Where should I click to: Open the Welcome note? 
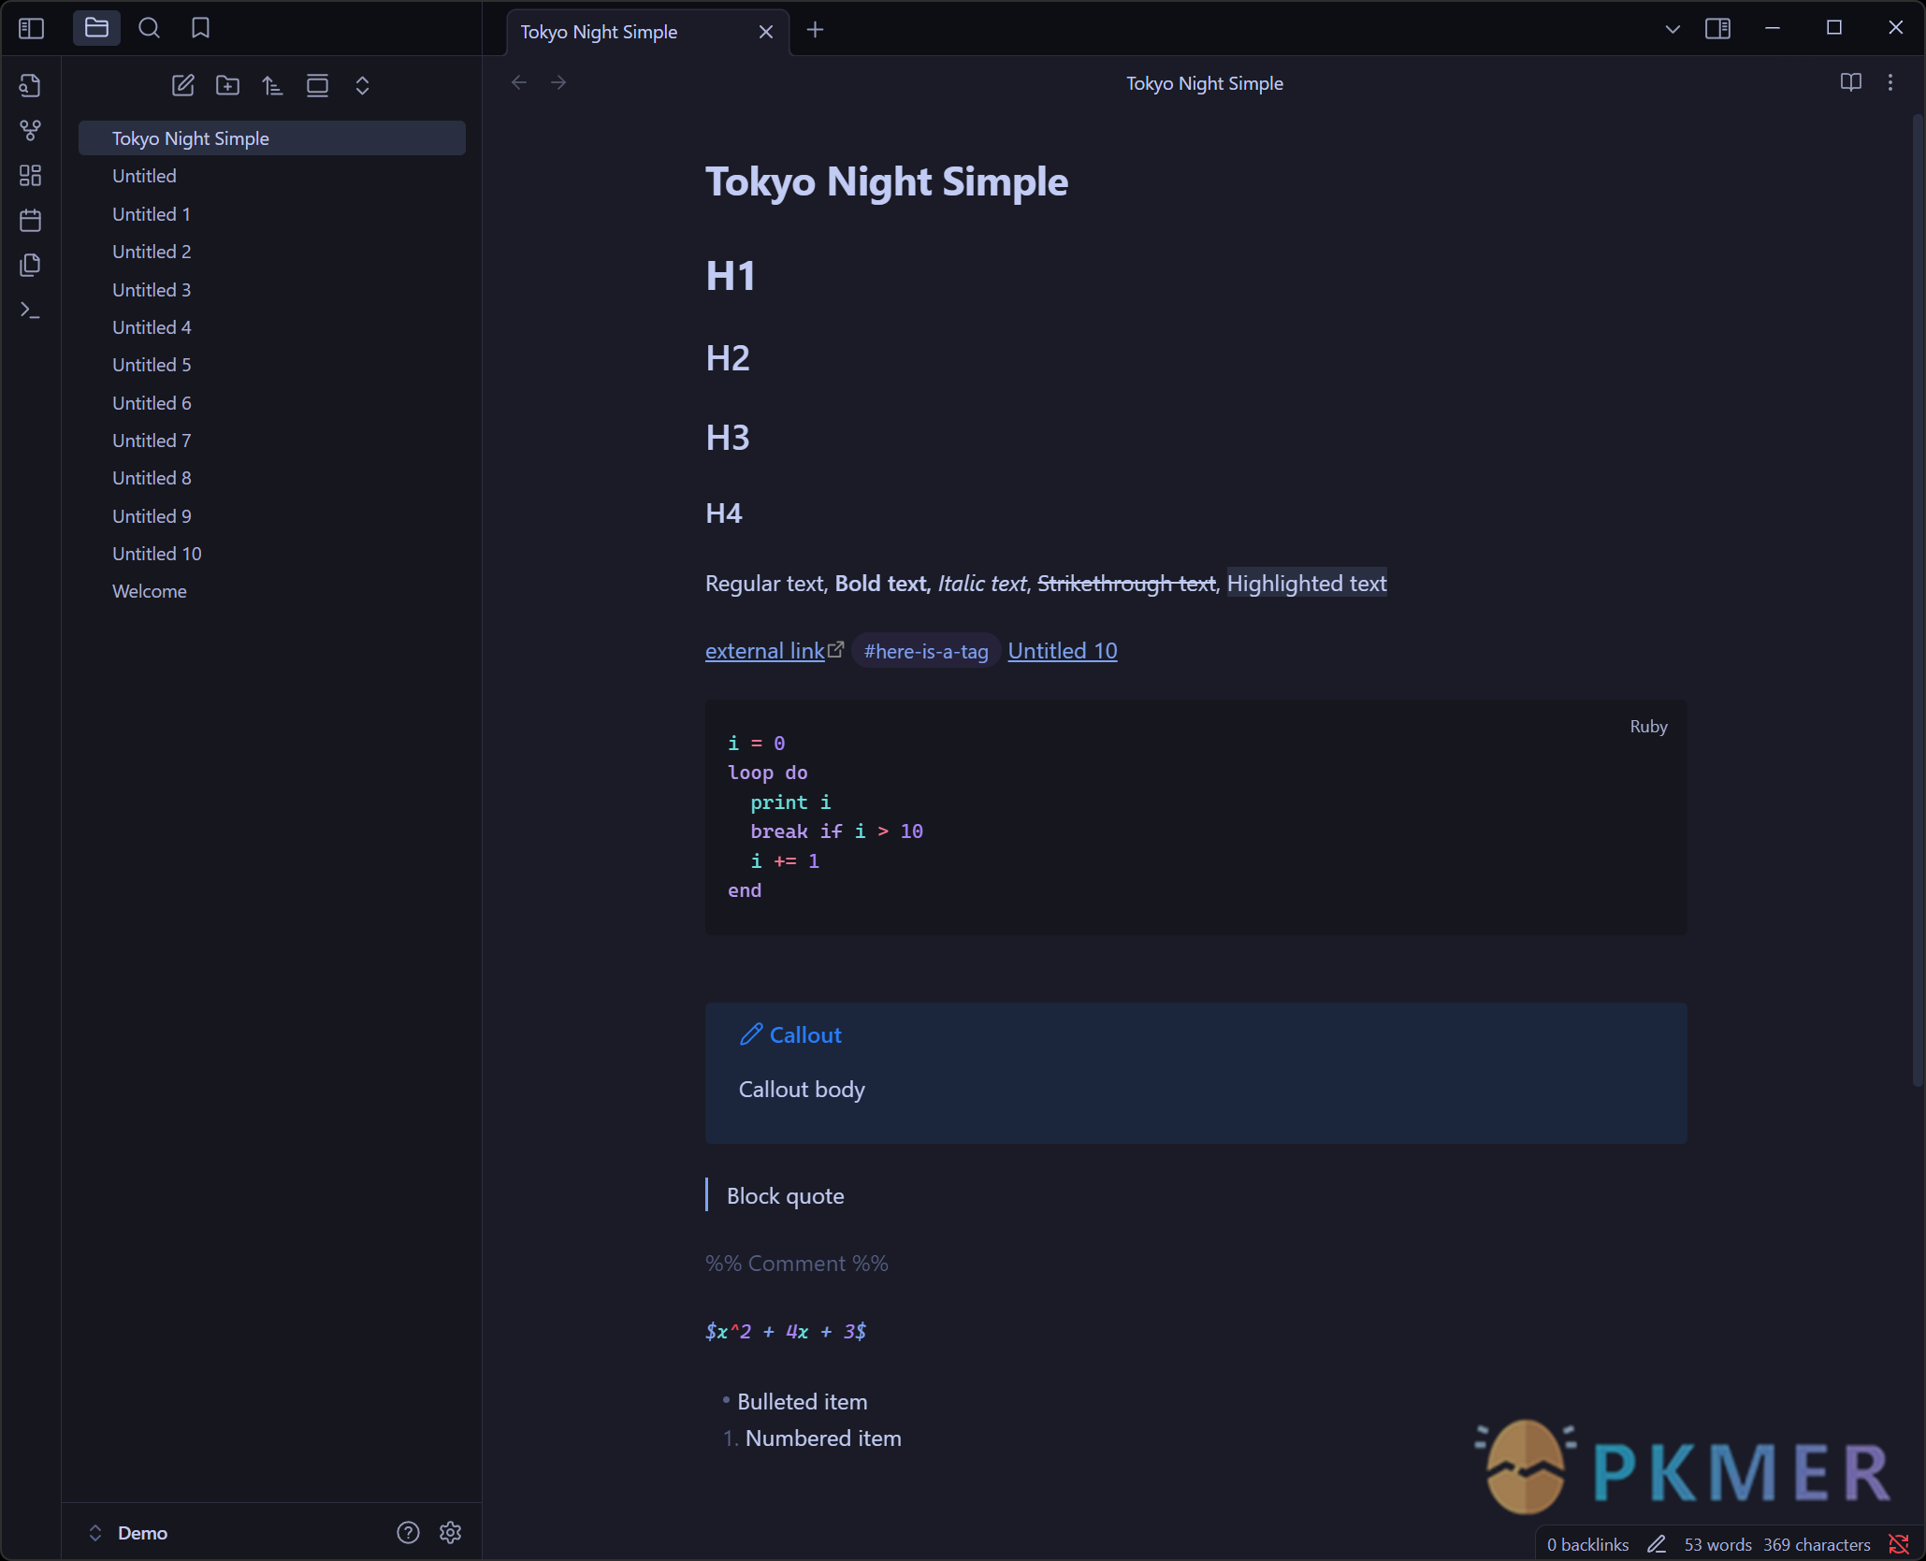[272, 591]
